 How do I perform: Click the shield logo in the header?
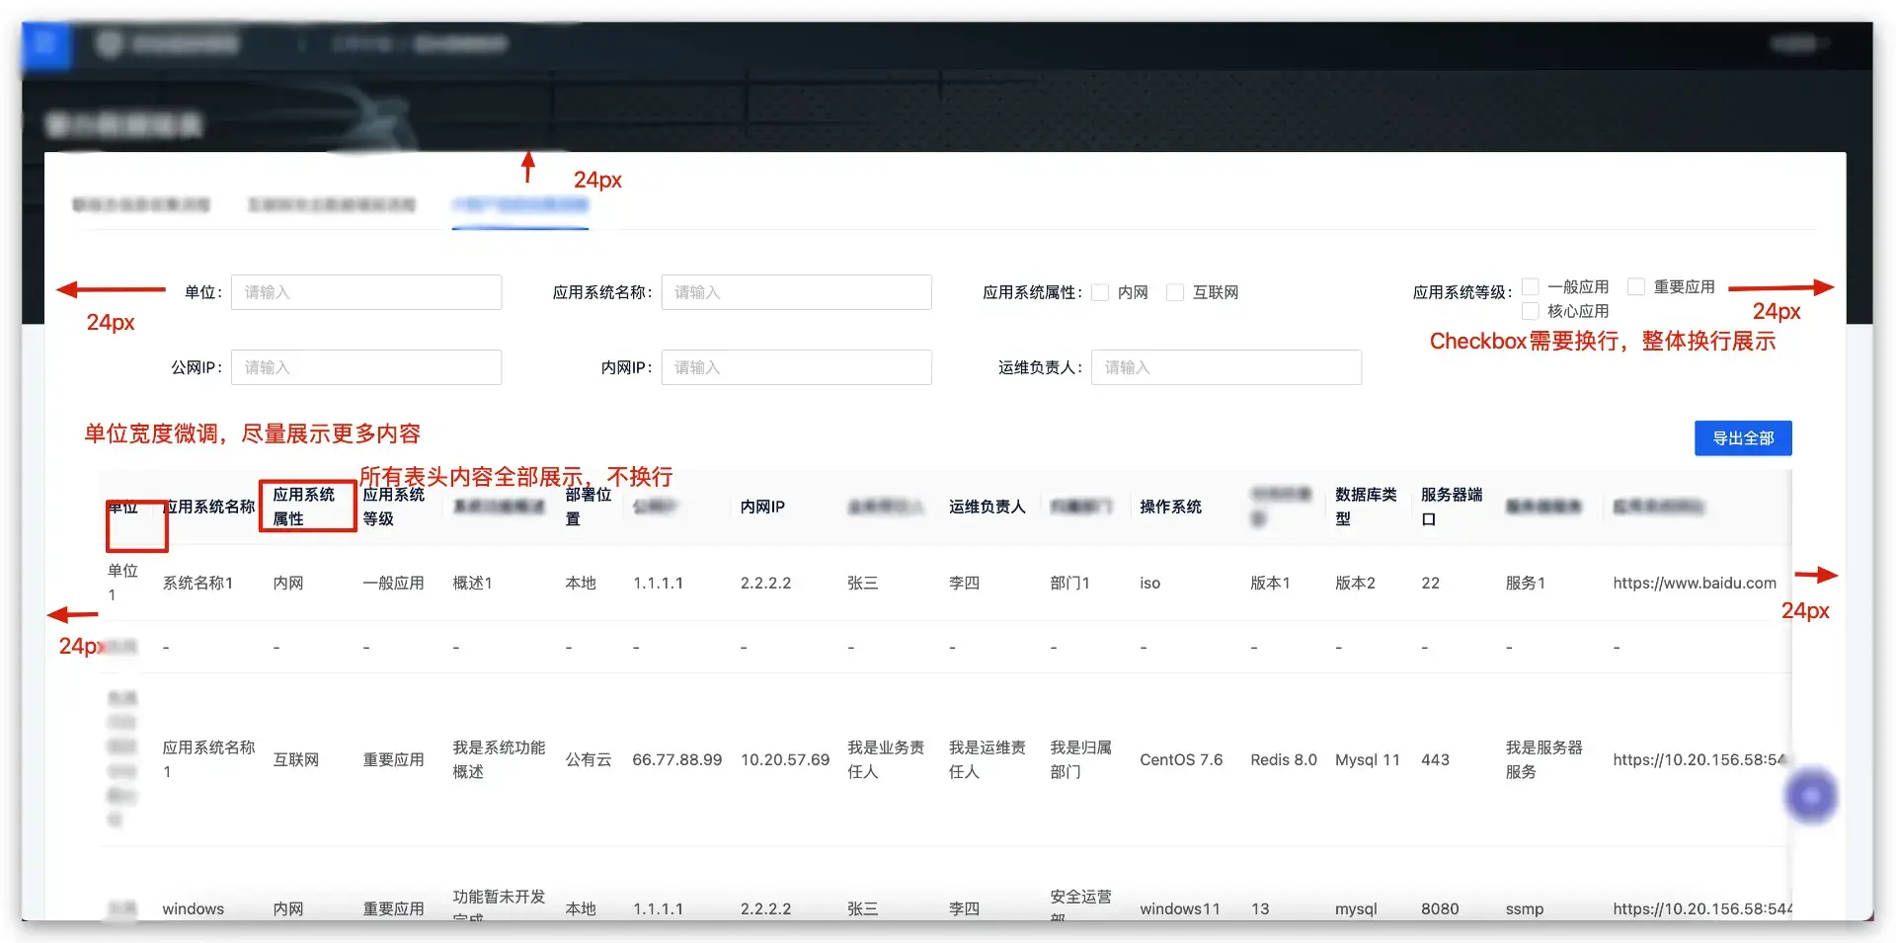[110, 44]
